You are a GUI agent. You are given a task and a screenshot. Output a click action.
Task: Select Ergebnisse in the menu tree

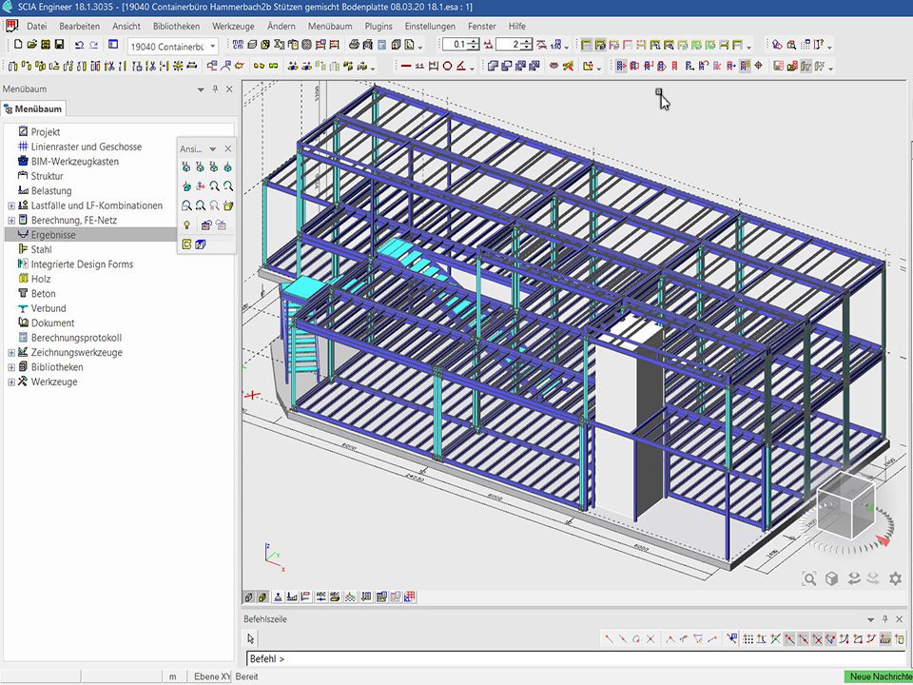(52, 235)
